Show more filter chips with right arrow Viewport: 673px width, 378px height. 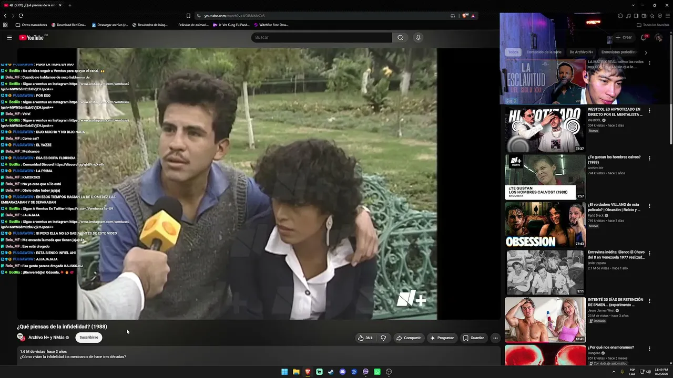point(646,52)
